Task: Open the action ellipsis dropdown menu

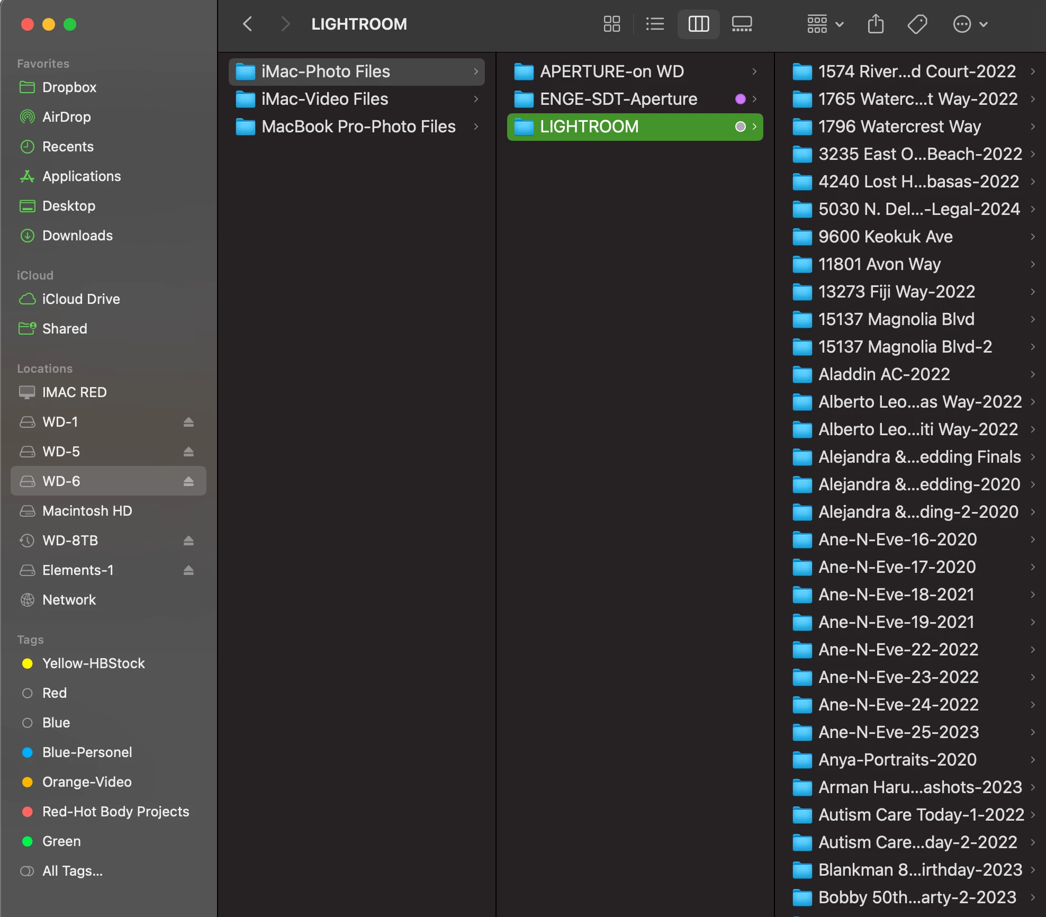Action: [970, 24]
